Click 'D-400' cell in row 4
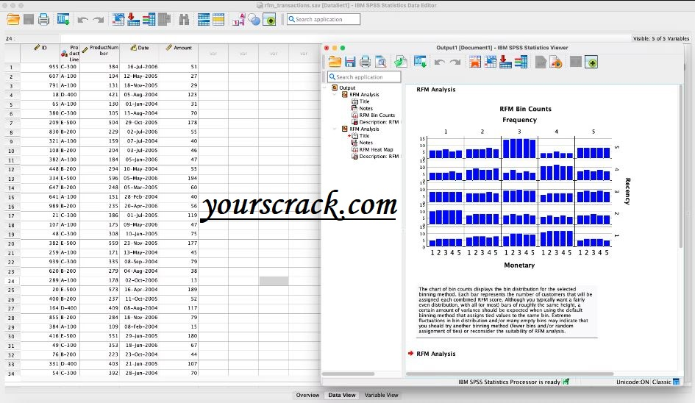 click(x=70, y=95)
